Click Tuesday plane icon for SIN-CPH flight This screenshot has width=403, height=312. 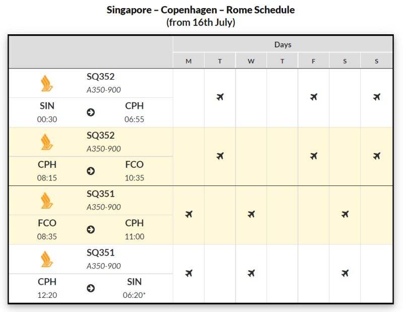(x=220, y=97)
